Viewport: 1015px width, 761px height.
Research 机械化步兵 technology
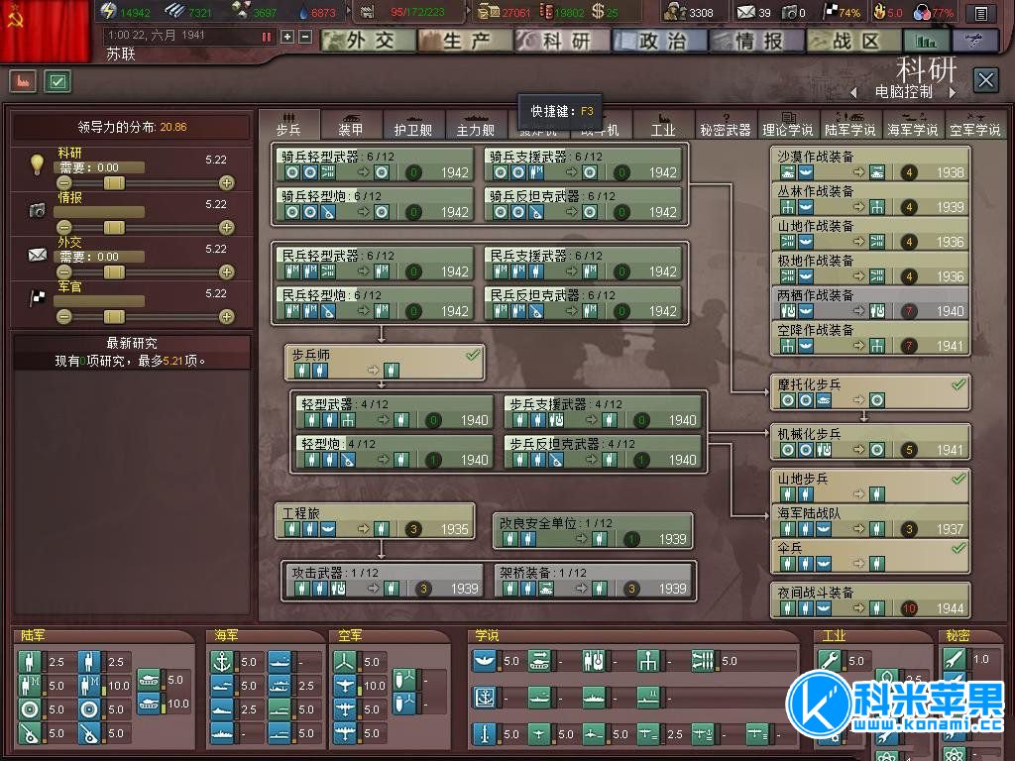870,442
